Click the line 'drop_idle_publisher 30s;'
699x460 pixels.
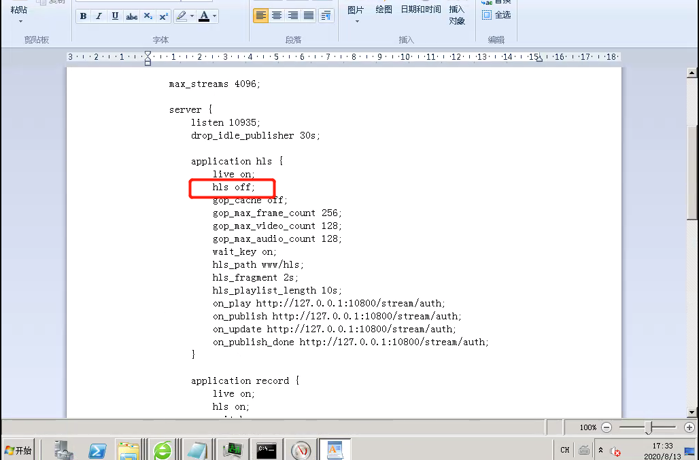tap(256, 135)
